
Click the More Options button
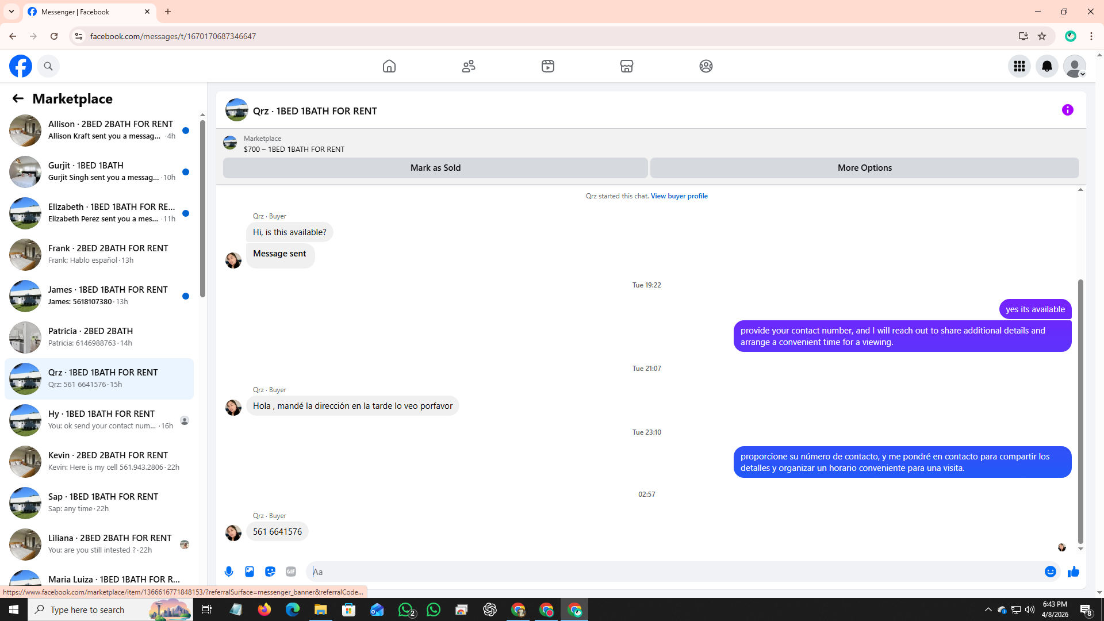[x=864, y=168]
